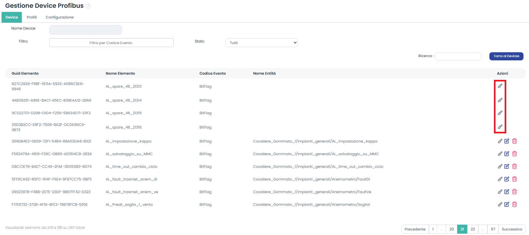Click link icon for AL_spare_48_21313 row
Viewport: 529px width, 235px height.
(x=500, y=86)
